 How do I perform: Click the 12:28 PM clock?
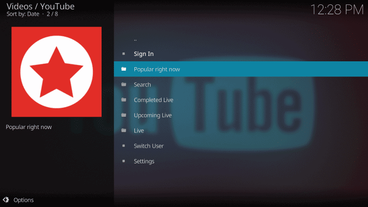337,10
